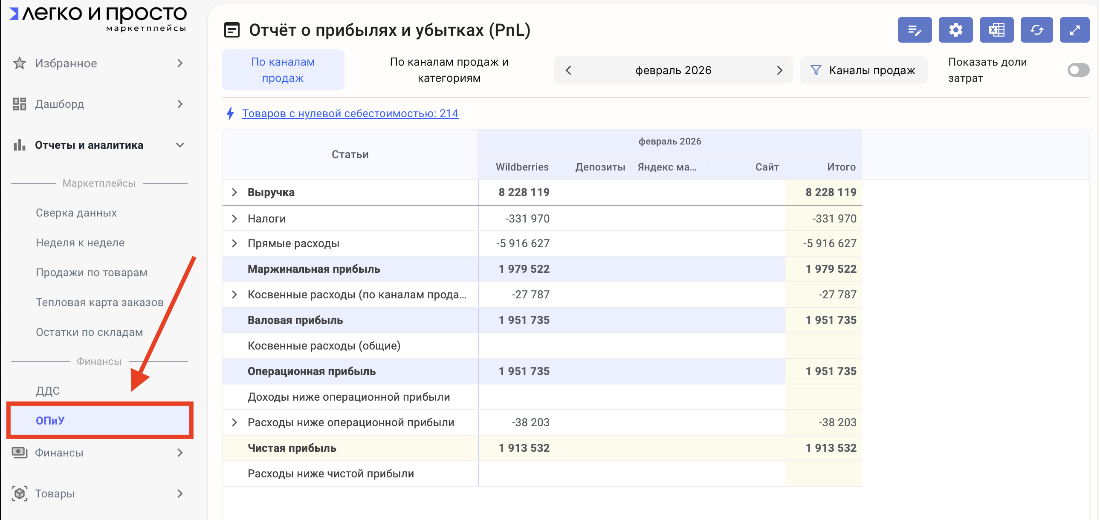
Task: Open report settings gear icon
Action: click(x=955, y=30)
